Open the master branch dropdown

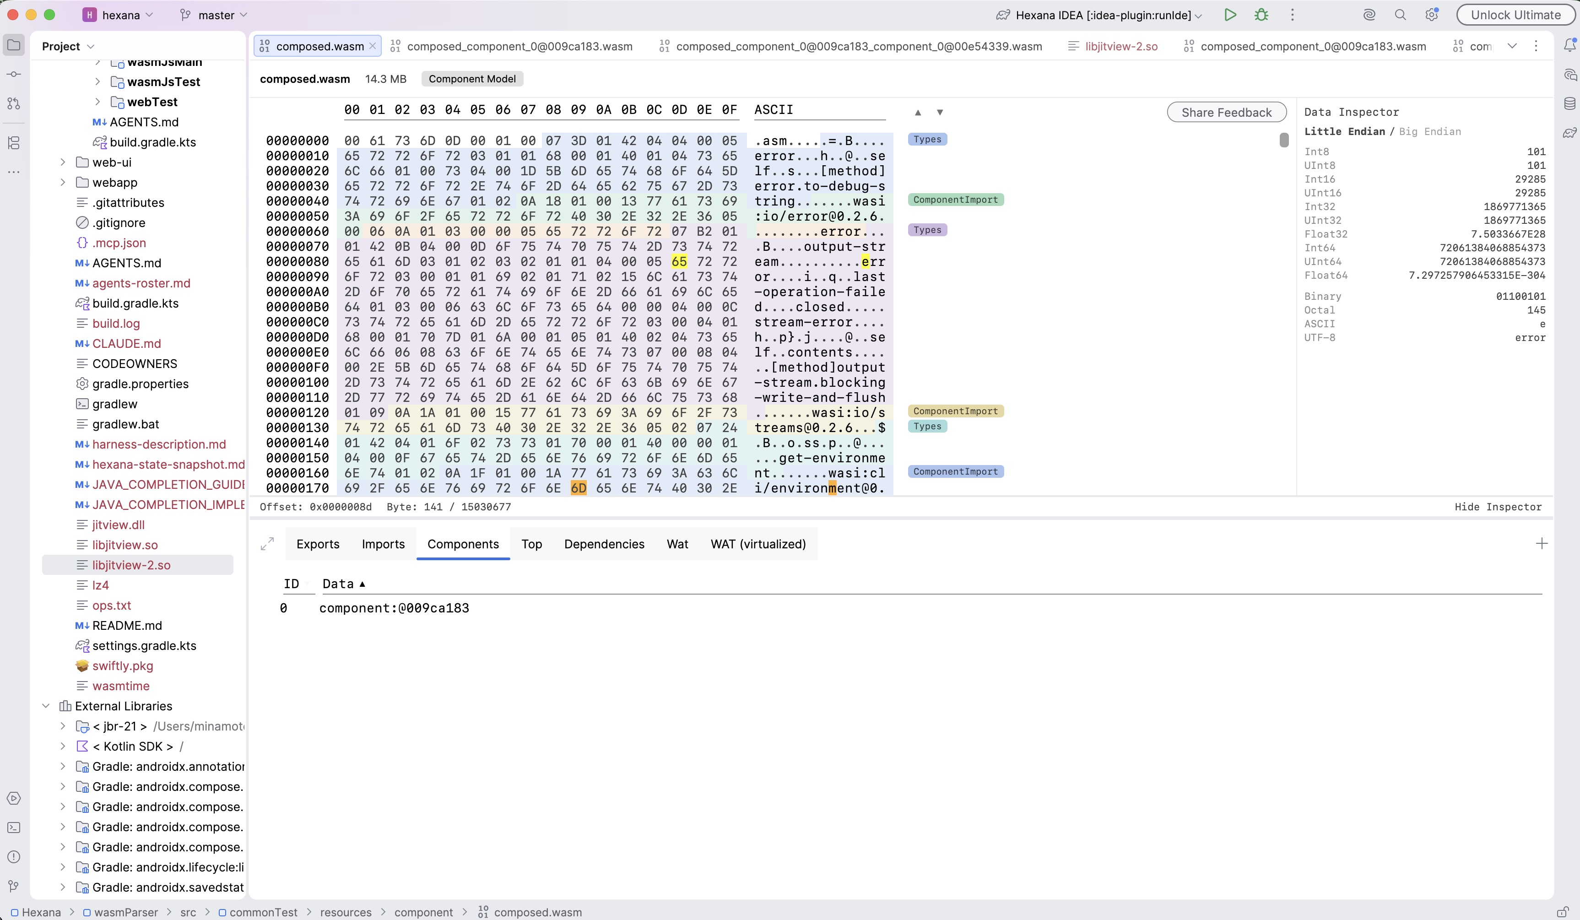pyautogui.click(x=214, y=15)
